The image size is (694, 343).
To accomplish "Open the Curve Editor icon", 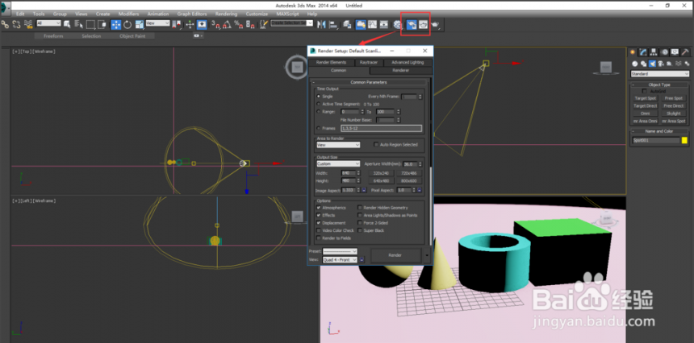I will [372, 24].
